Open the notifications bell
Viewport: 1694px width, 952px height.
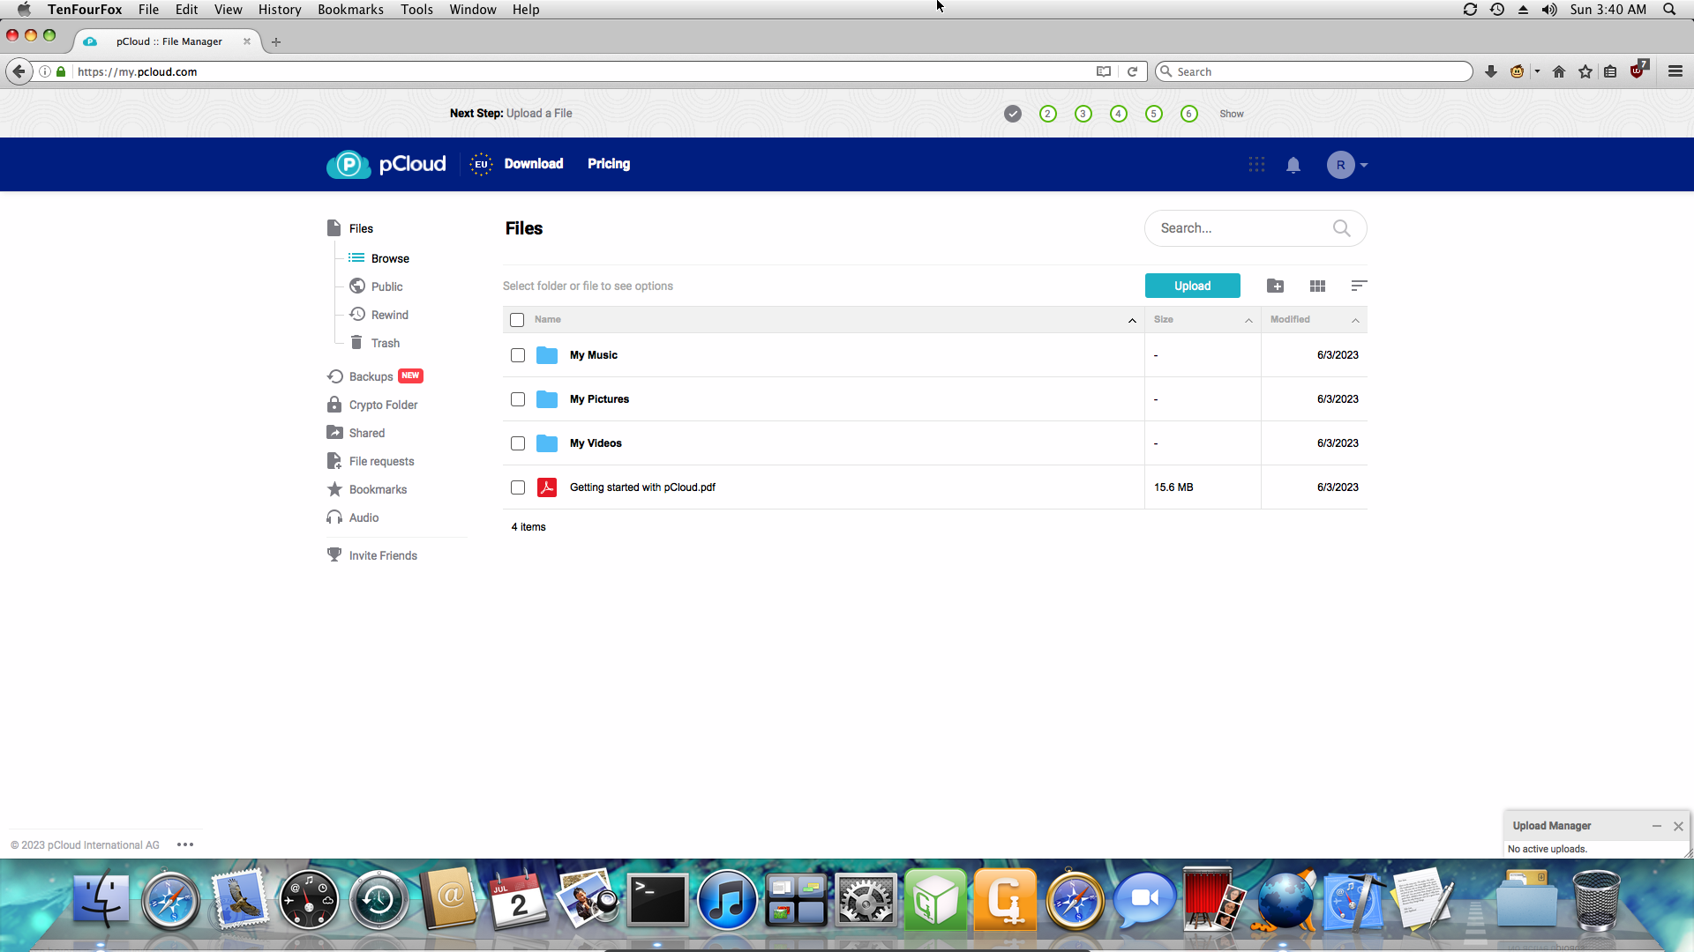[1293, 165]
